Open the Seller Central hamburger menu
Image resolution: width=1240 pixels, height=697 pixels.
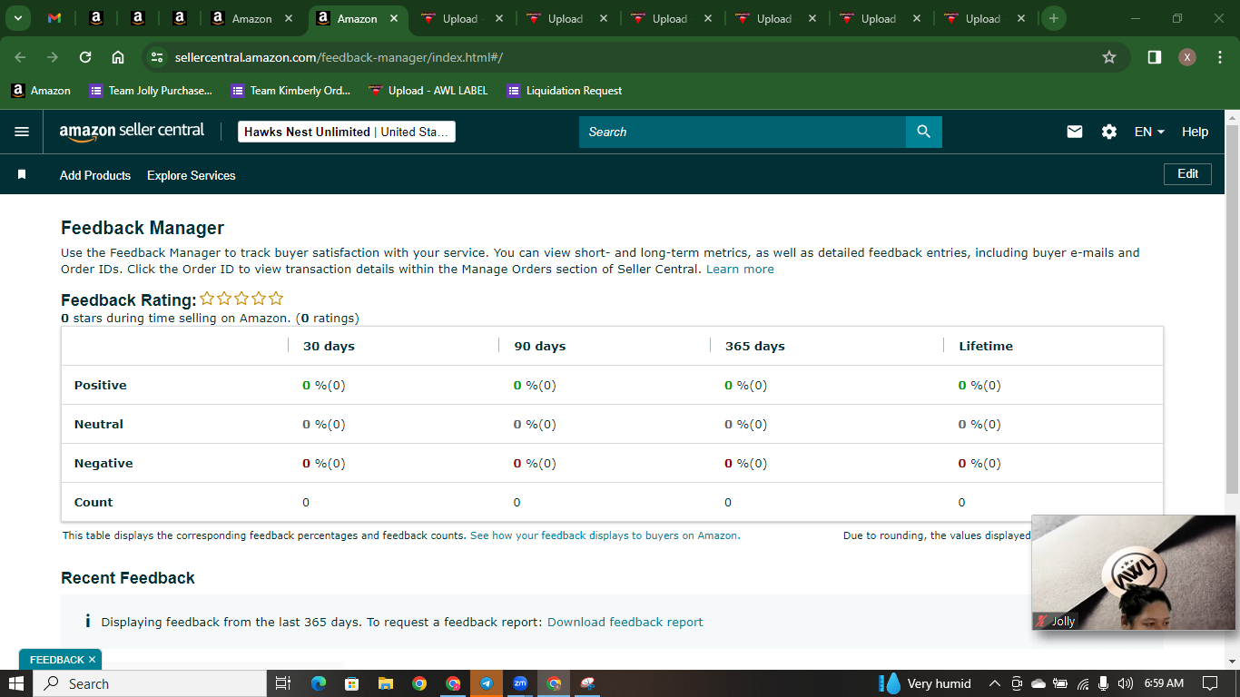pyautogui.click(x=22, y=132)
